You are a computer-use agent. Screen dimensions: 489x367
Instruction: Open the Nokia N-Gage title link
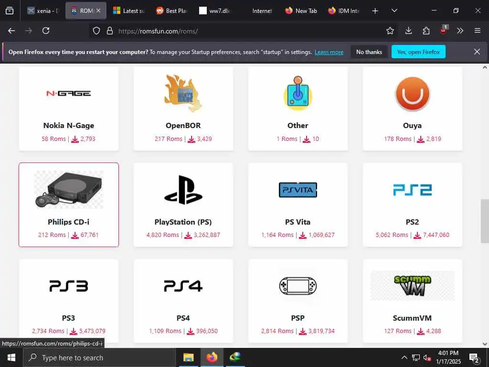[69, 126]
